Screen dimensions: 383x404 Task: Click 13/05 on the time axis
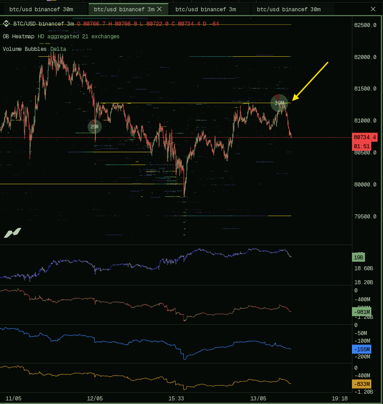[x=258, y=398]
